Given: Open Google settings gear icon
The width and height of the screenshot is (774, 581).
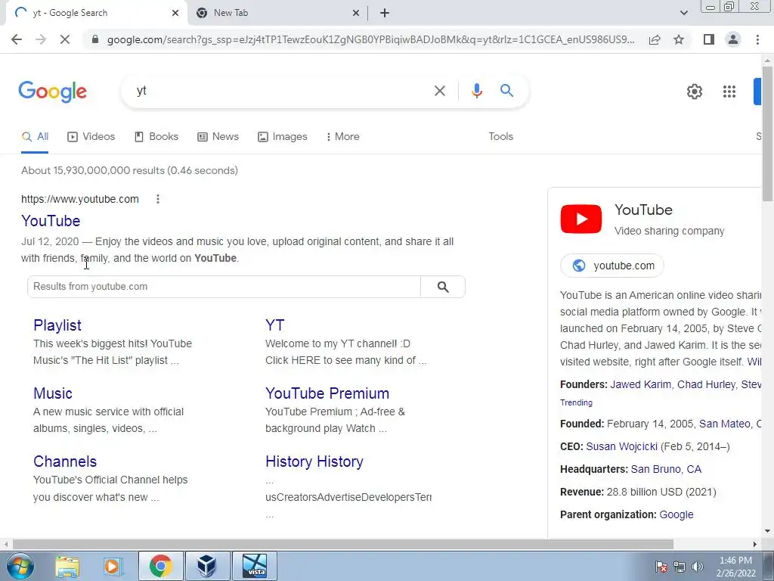Looking at the screenshot, I should pos(694,92).
